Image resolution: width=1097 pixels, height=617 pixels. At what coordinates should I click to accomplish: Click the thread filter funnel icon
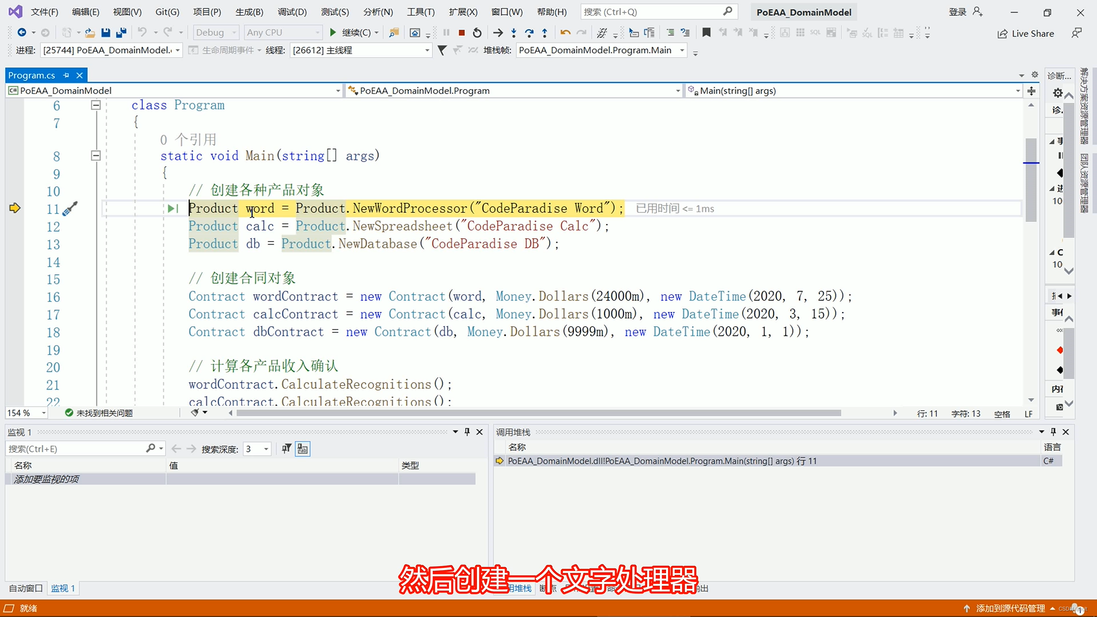tap(442, 50)
